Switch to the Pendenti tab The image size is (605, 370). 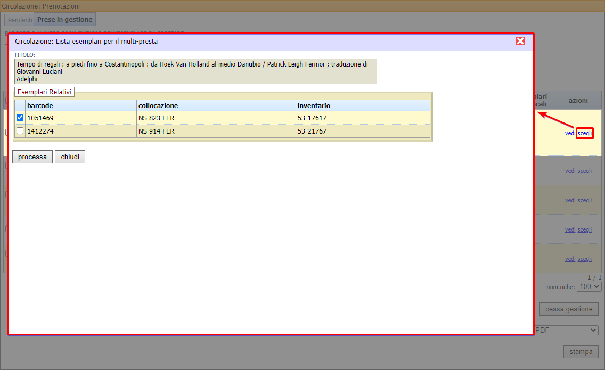coord(19,20)
